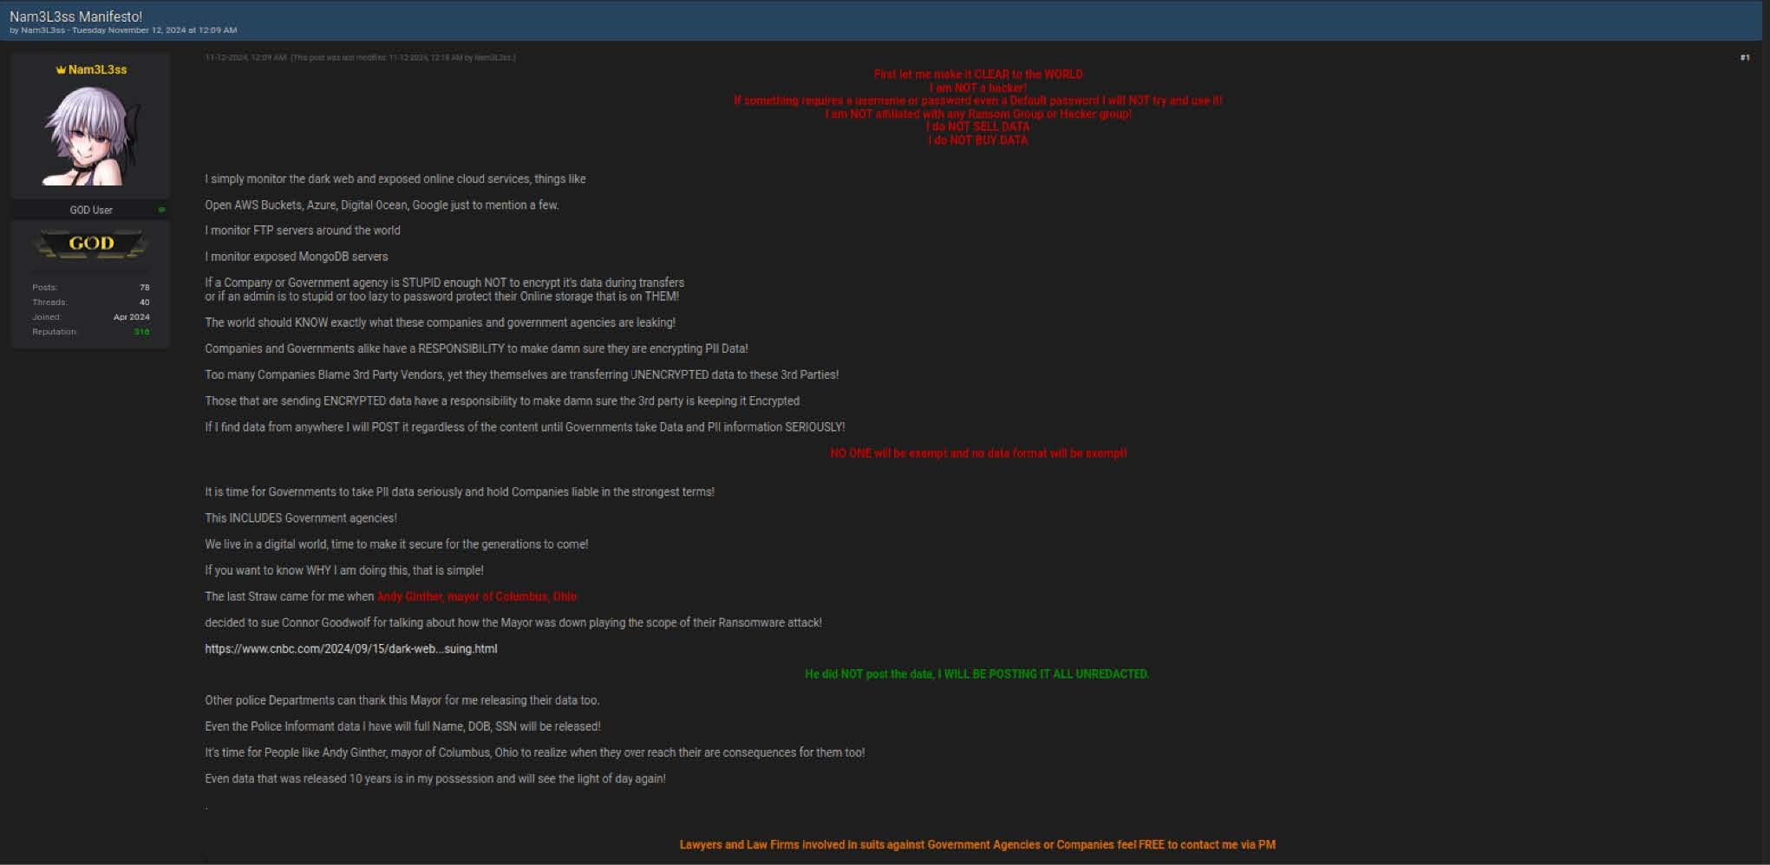
Task: Click the Threads count 40
Action: (144, 302)
